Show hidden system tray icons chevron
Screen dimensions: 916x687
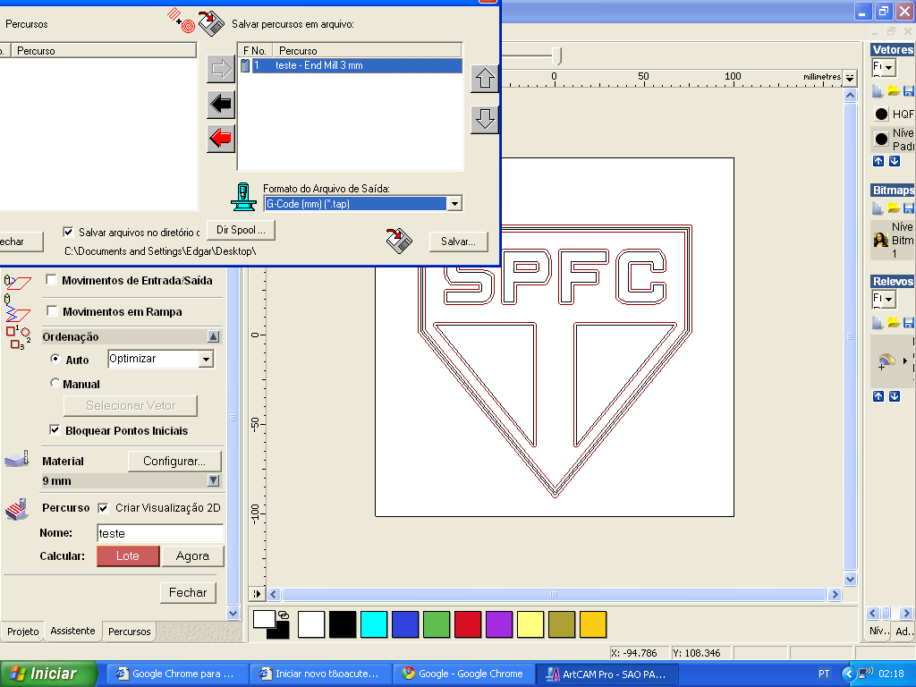point(848,674)
